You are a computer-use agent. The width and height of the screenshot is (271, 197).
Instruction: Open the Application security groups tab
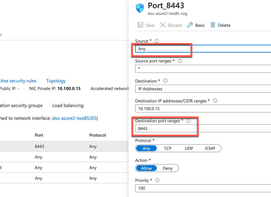21,105
